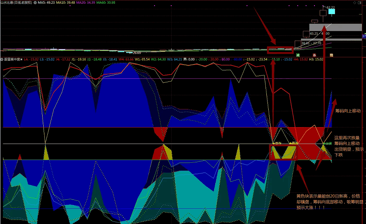Click the H4: 15.02 indicator value
Viewport: 366px width, 224px height.
(301, 60)
